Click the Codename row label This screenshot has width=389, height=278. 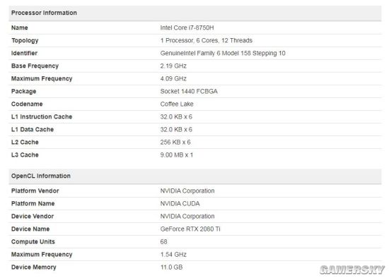pos(27,104)
